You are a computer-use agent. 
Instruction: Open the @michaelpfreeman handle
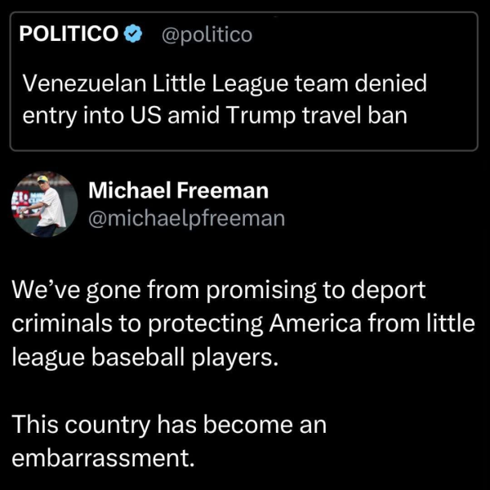point(186,218)
